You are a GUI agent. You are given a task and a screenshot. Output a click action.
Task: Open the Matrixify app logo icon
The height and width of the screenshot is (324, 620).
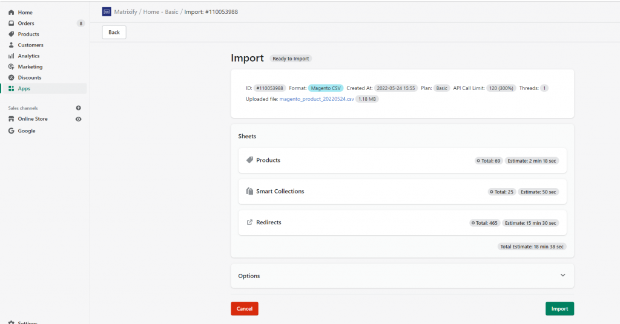pyautogui.click(x=107, y=12)
